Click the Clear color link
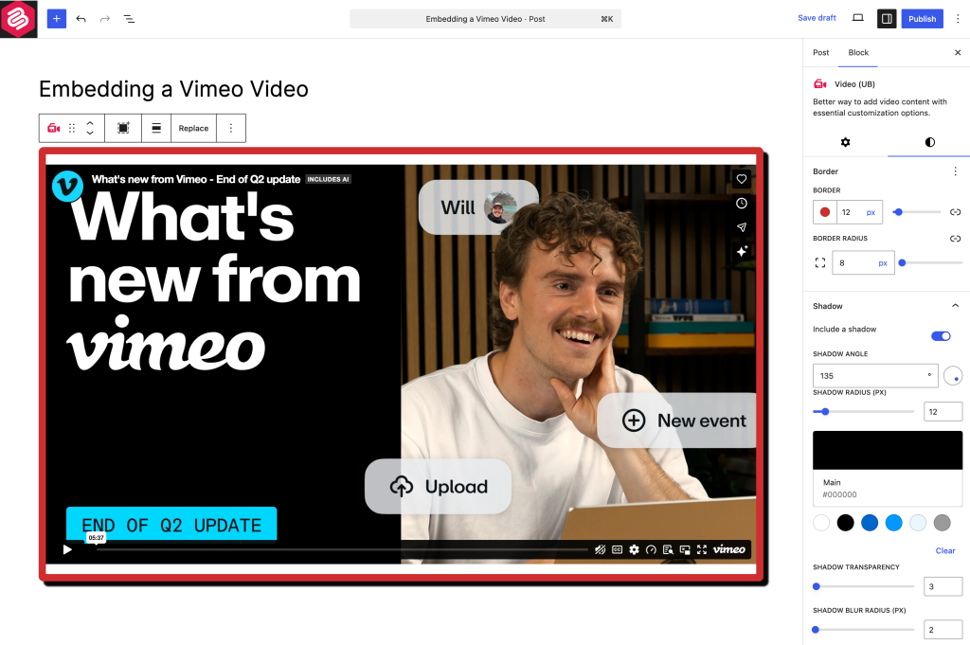Viewport: 970px width, 645px height. [x=945, y=550]
